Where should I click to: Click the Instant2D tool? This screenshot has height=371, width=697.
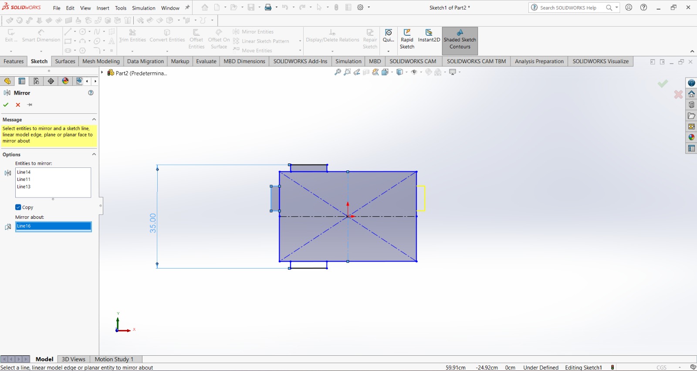click(429, 36)
